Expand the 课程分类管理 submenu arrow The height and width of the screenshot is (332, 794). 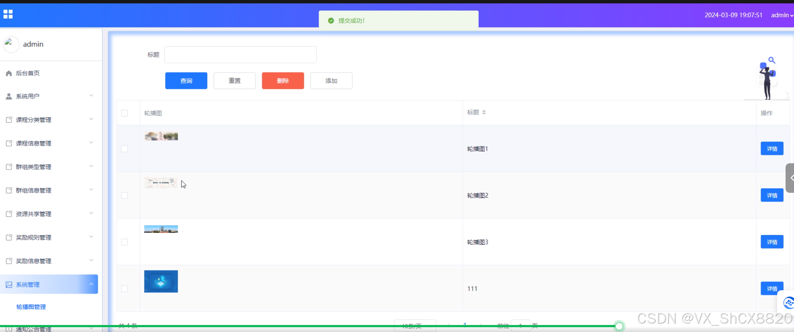tap(91, 119)
